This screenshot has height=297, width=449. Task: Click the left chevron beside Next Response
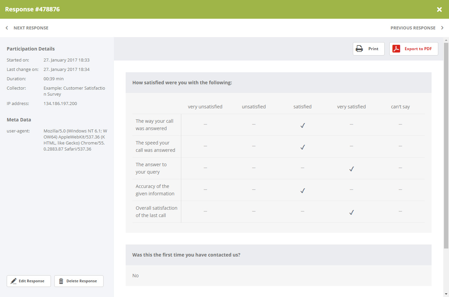tap(7, 28)
